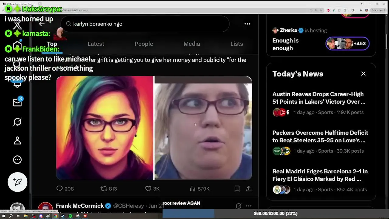
Task: Open Steam from the taskbar
Action: pyautogui.click(x=63, y=216)
